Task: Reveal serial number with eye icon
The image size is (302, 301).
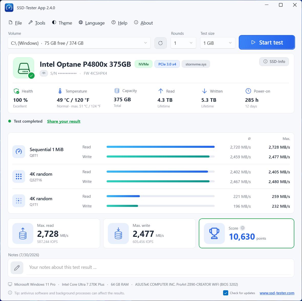Action: click(44, 73)
